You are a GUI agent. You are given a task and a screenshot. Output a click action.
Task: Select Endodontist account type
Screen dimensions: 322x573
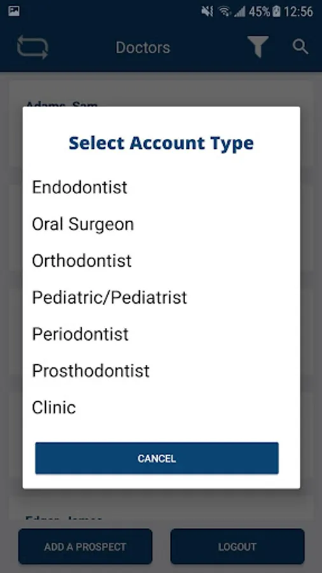click(162, 187)
